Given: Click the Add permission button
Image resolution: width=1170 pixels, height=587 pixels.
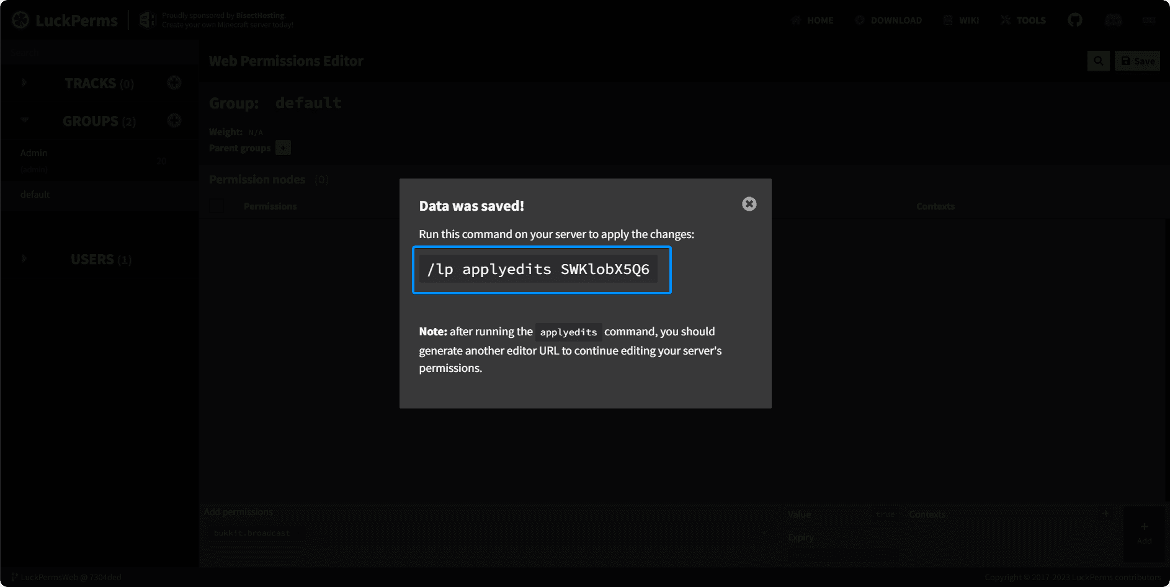Looking at the screenshot, I should click(x=1144, y=534).
